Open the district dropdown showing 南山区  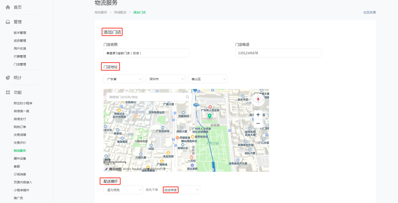click(x=208, y=79)
